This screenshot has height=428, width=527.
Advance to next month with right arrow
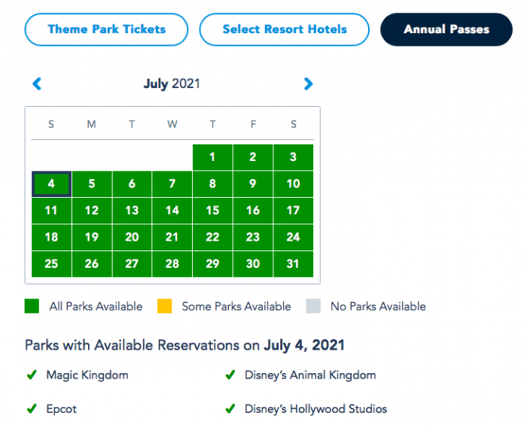(308, 83)
